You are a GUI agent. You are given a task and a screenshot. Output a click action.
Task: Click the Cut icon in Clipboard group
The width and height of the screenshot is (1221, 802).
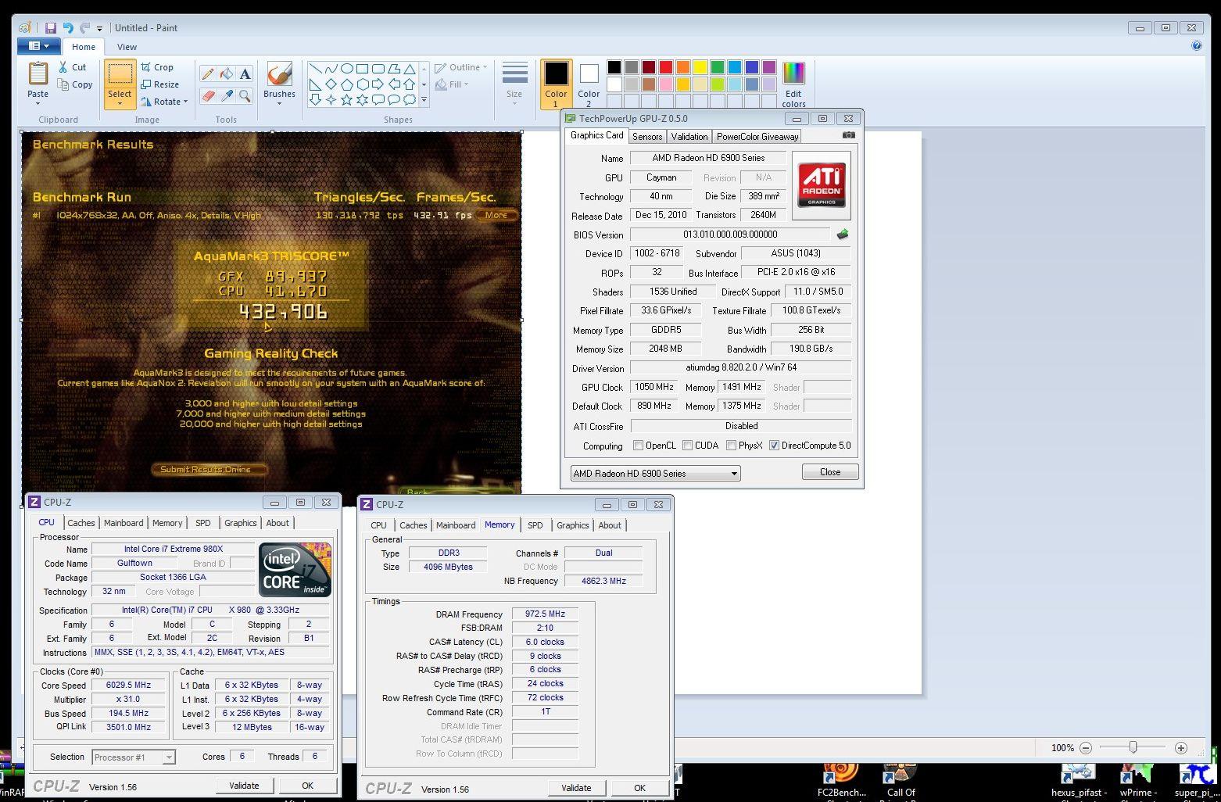point(63,67)
